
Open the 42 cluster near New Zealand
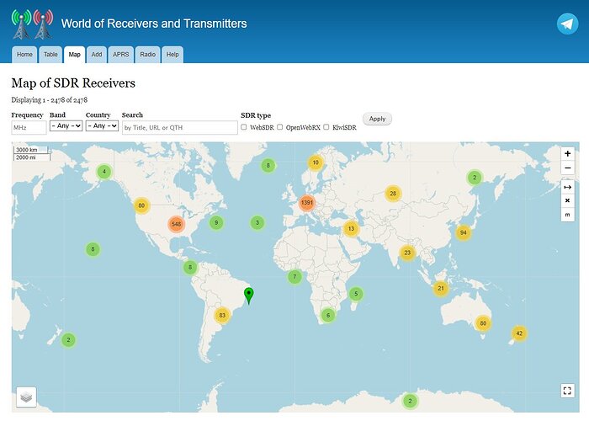[x=519, y=333]
